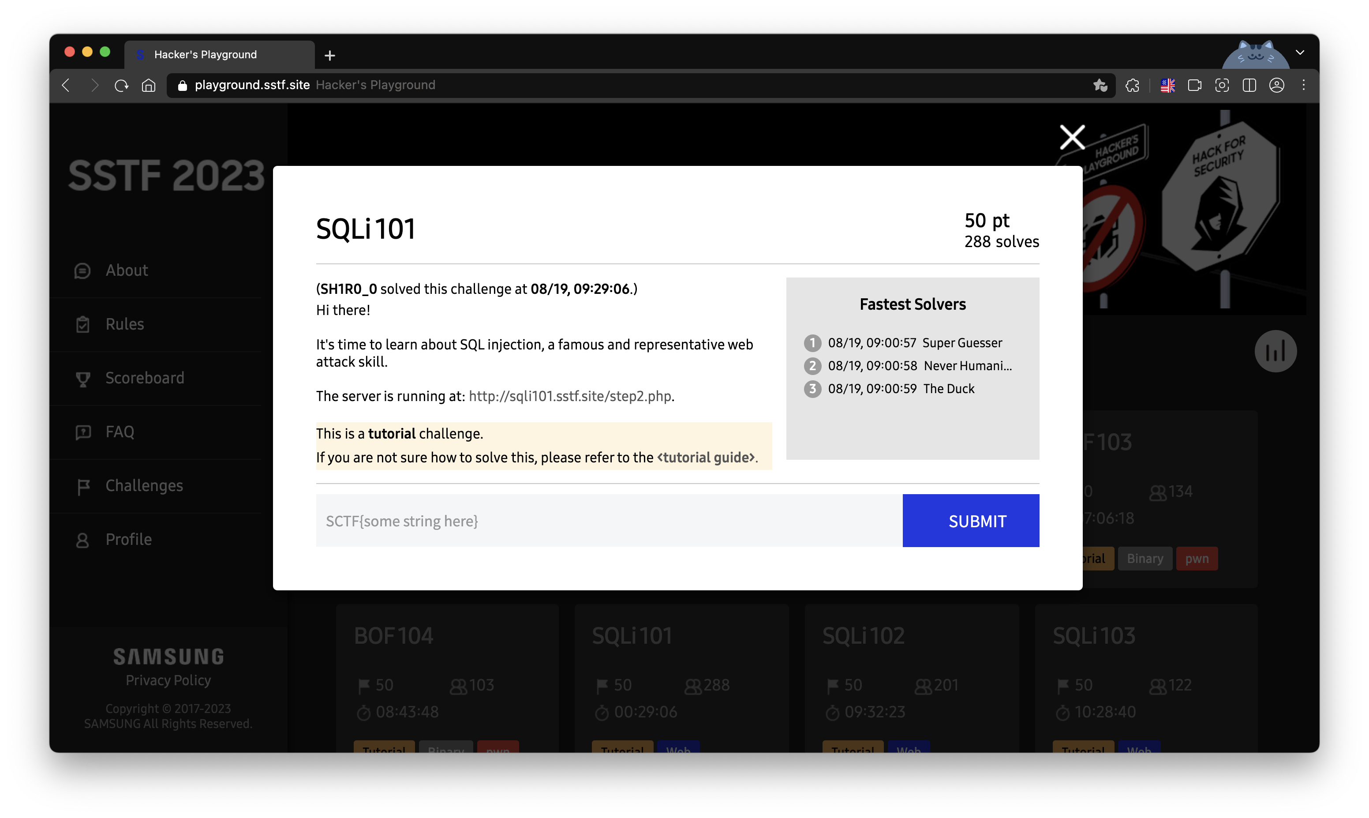Screen dimensions: 1369x818
Task: Open the extensions puzzle icon
Action: 1132,86
